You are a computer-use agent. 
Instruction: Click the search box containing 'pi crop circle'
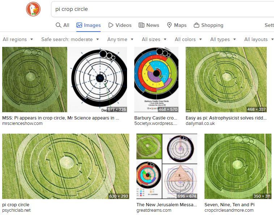pos(163,9)
